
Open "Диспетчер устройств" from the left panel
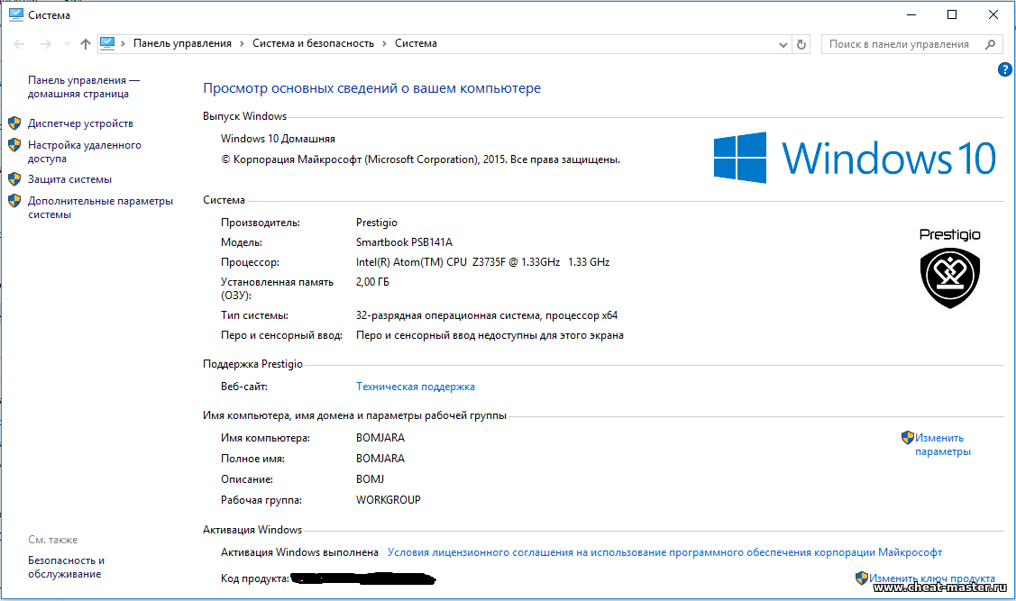[80, 123]
